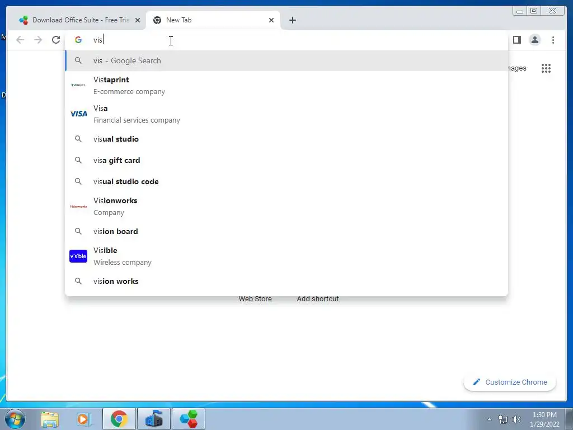
Task: Launch Windows Media Player from taskbar
Action: pyautogui.click(x=83, y=419)
